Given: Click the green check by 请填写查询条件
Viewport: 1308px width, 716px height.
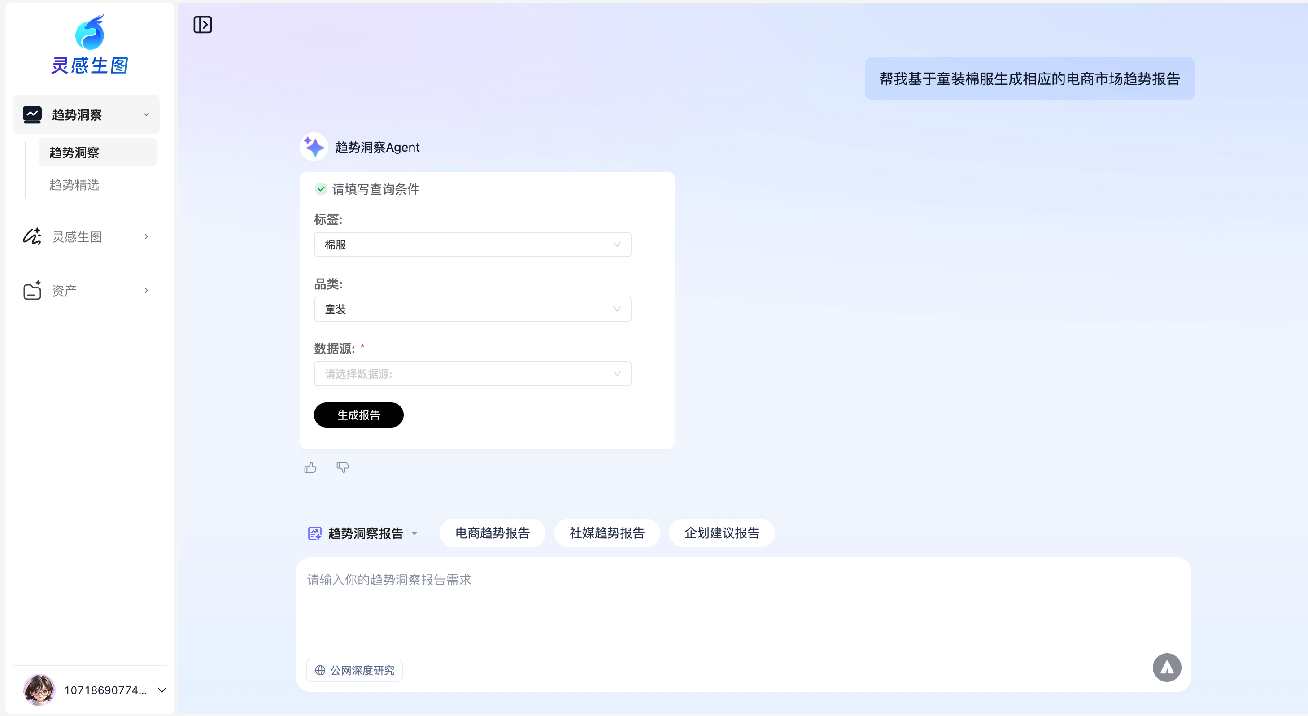Looking at the screenshot, I should (x=321, y=189).
